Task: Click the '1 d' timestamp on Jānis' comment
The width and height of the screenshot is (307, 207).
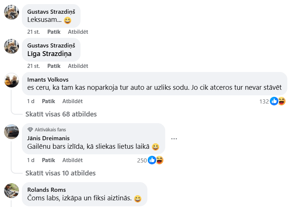Action: tap(31, 160)
